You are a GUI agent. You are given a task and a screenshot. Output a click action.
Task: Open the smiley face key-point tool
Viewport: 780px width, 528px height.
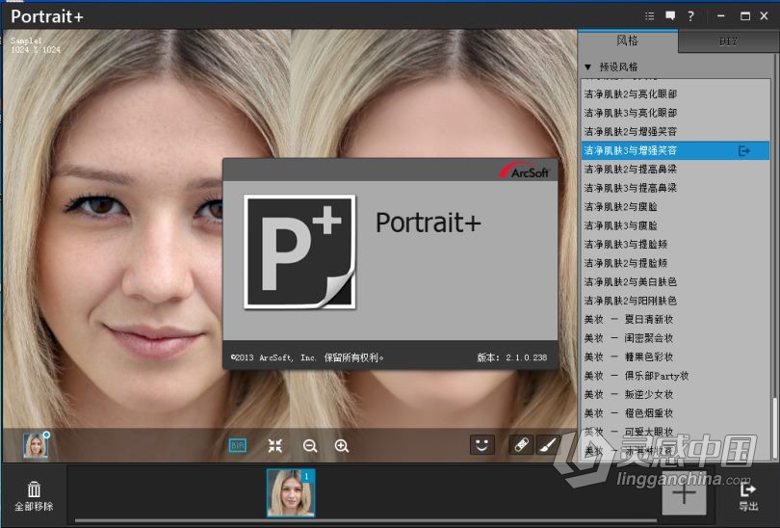click(482, 445)
